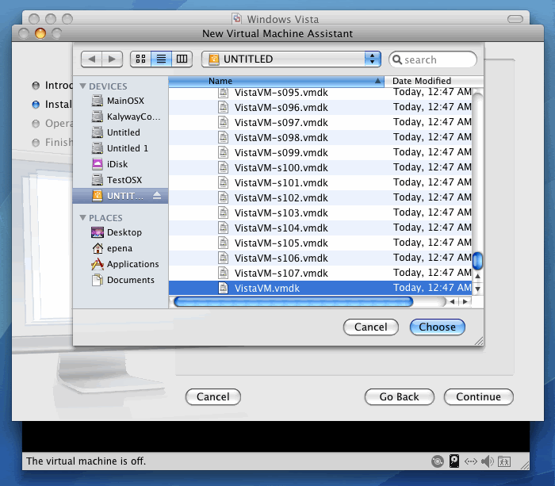Click the horizontal scrollbar thumb
Screen dimensions: 555x486
293,301
